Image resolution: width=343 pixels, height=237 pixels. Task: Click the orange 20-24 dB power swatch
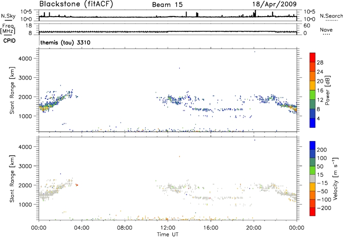[x=313, y=76]
